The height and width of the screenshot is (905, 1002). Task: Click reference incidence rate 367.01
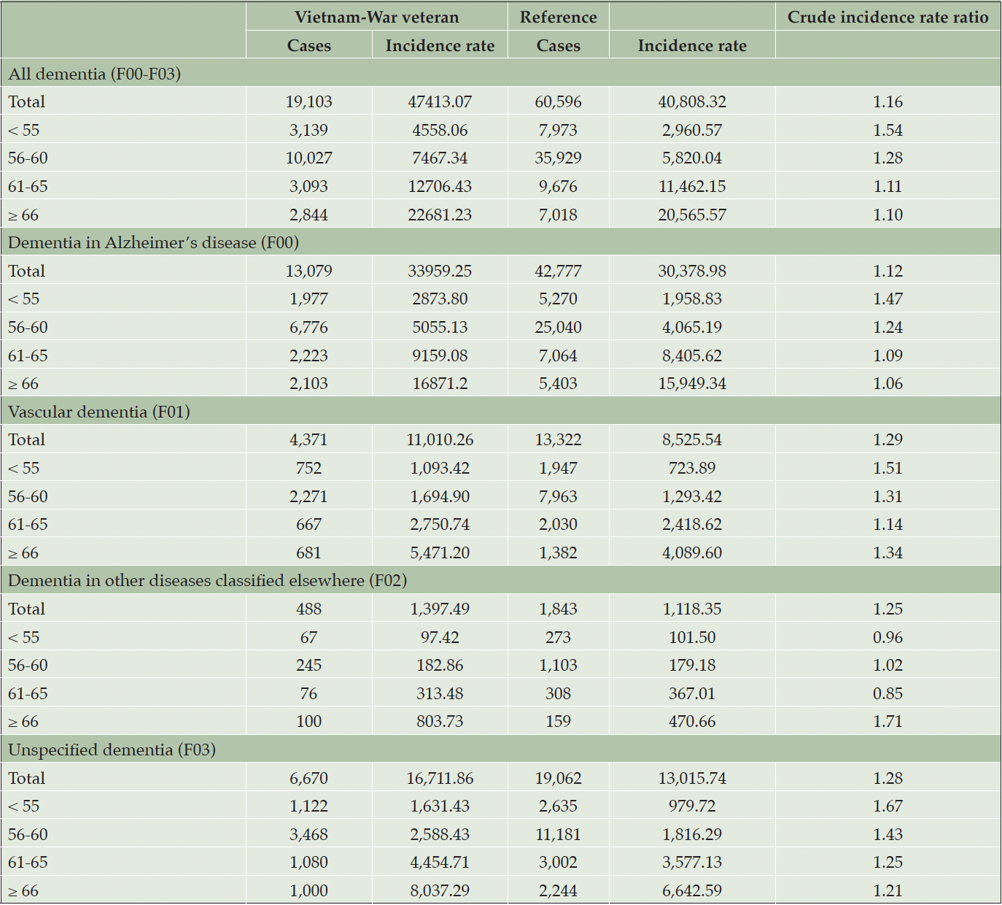[692, 693]
